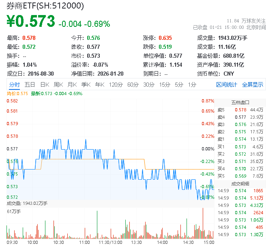Click the 成交明细 section header
This screenshot has height=250, width=266.
[240, 183]
